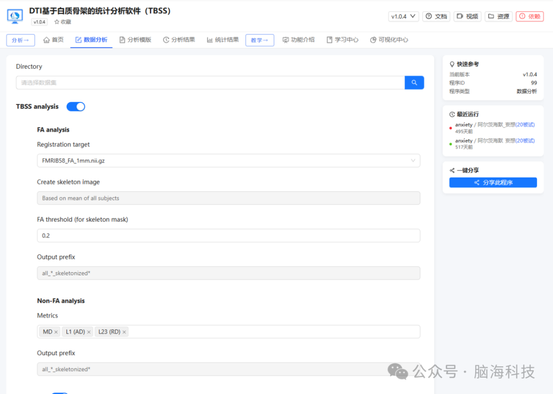The image size is (553, 394).
Task: Select the 数据分析 tab
Action: click(91, 40)
